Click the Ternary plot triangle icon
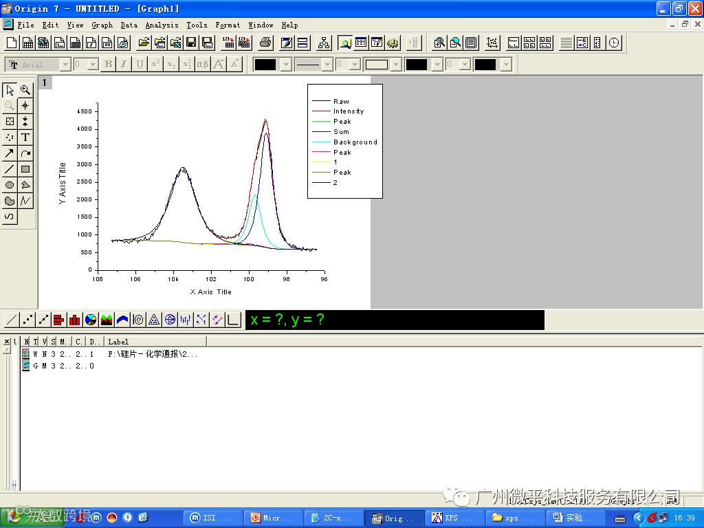 pos(154,320)
